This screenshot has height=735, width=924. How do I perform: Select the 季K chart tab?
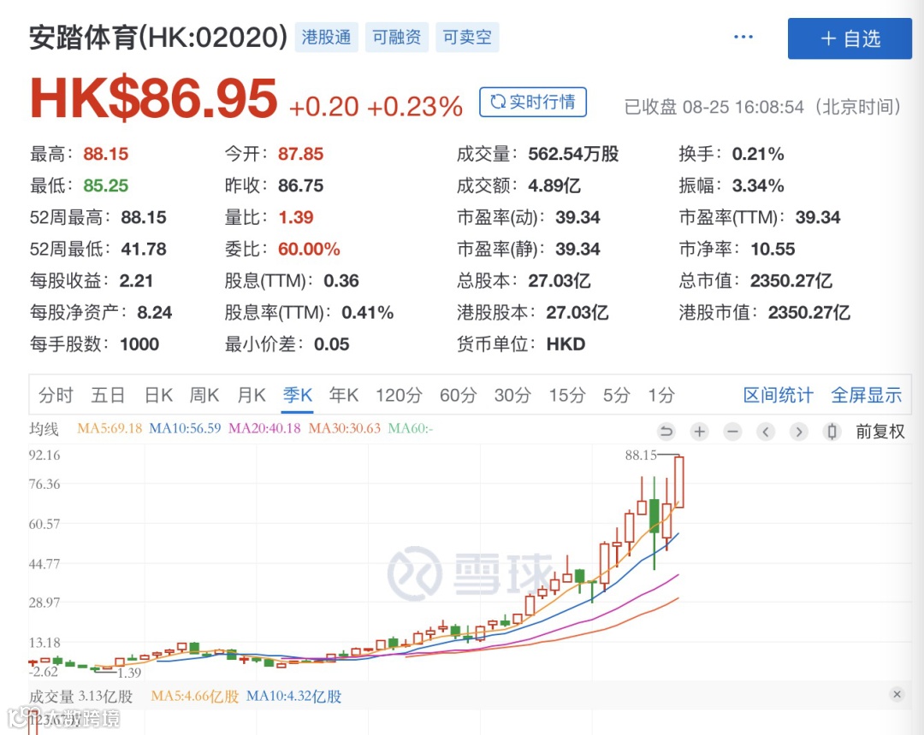(x=298, y=395)
